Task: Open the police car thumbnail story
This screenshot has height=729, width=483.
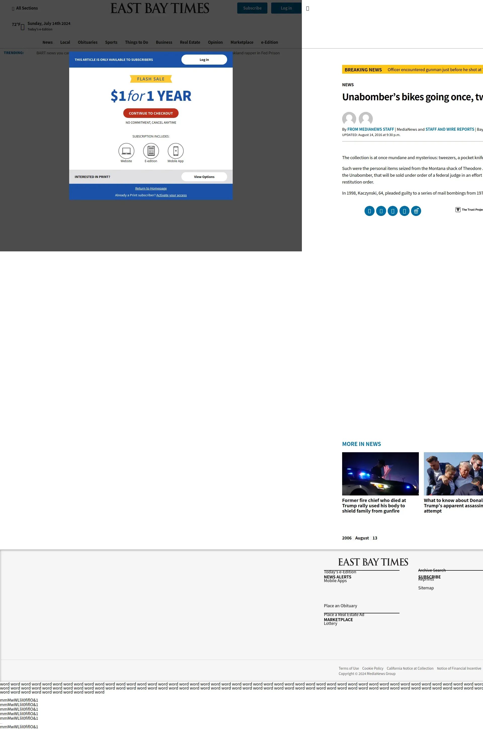Action: click(x=380, y=474)
